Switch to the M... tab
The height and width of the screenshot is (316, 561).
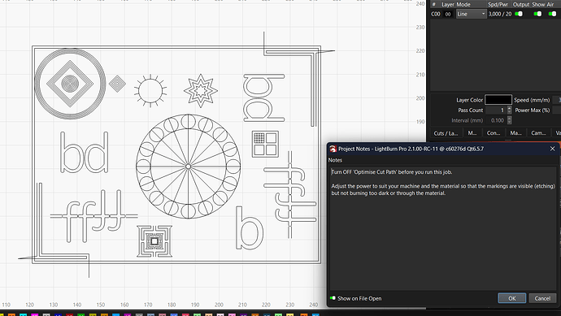tap(472, 133)
